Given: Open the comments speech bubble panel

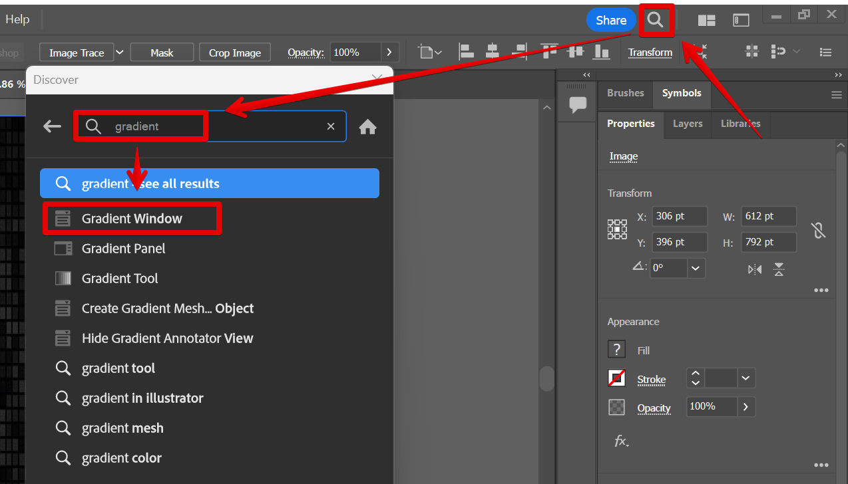Looking at the screenshot, I should tap(577, 104).
